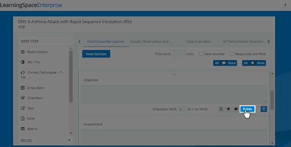The height and width of the screenshot is (147, 291).
Task: Click the comment bubble icon for Objective
Action: [236, 109]
